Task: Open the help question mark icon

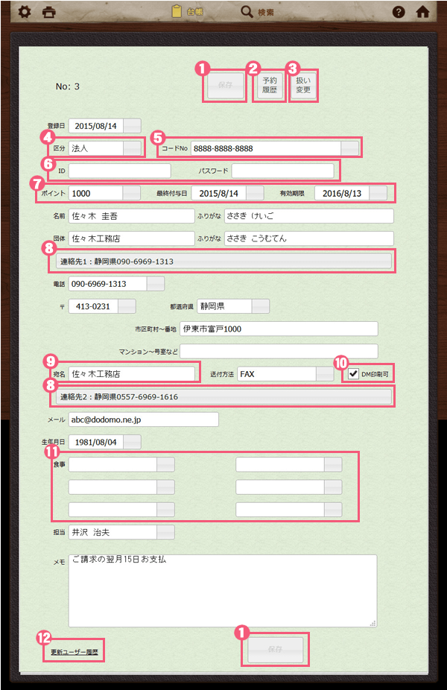Action: coord(399,12)
